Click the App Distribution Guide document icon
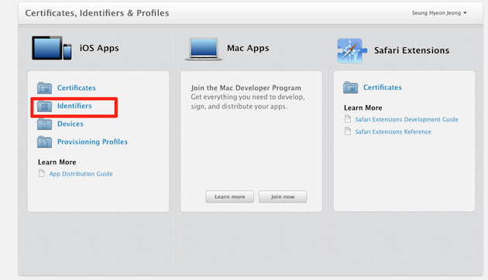488x280 pixels. (42, 173)
